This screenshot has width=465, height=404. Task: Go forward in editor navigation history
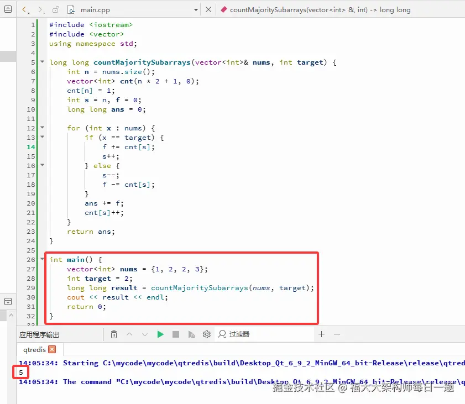click(x=40, y=10)
